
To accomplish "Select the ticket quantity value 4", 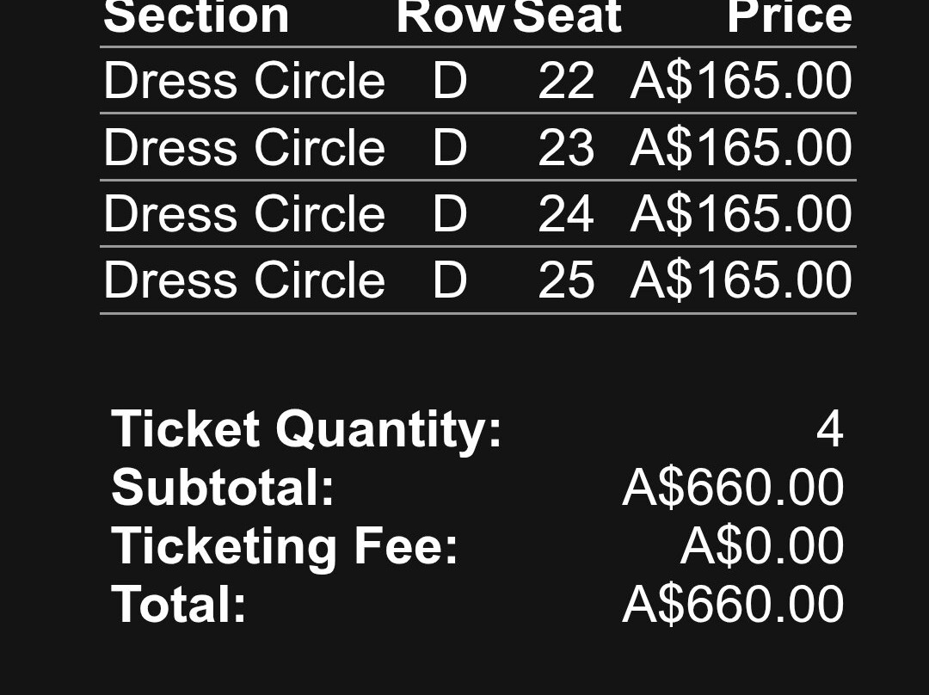I will click(x=829, y=428).
